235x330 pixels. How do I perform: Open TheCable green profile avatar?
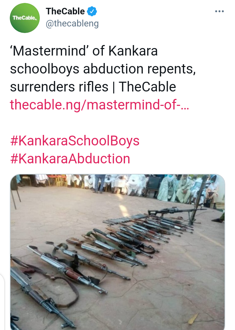[x=25, y=18]
